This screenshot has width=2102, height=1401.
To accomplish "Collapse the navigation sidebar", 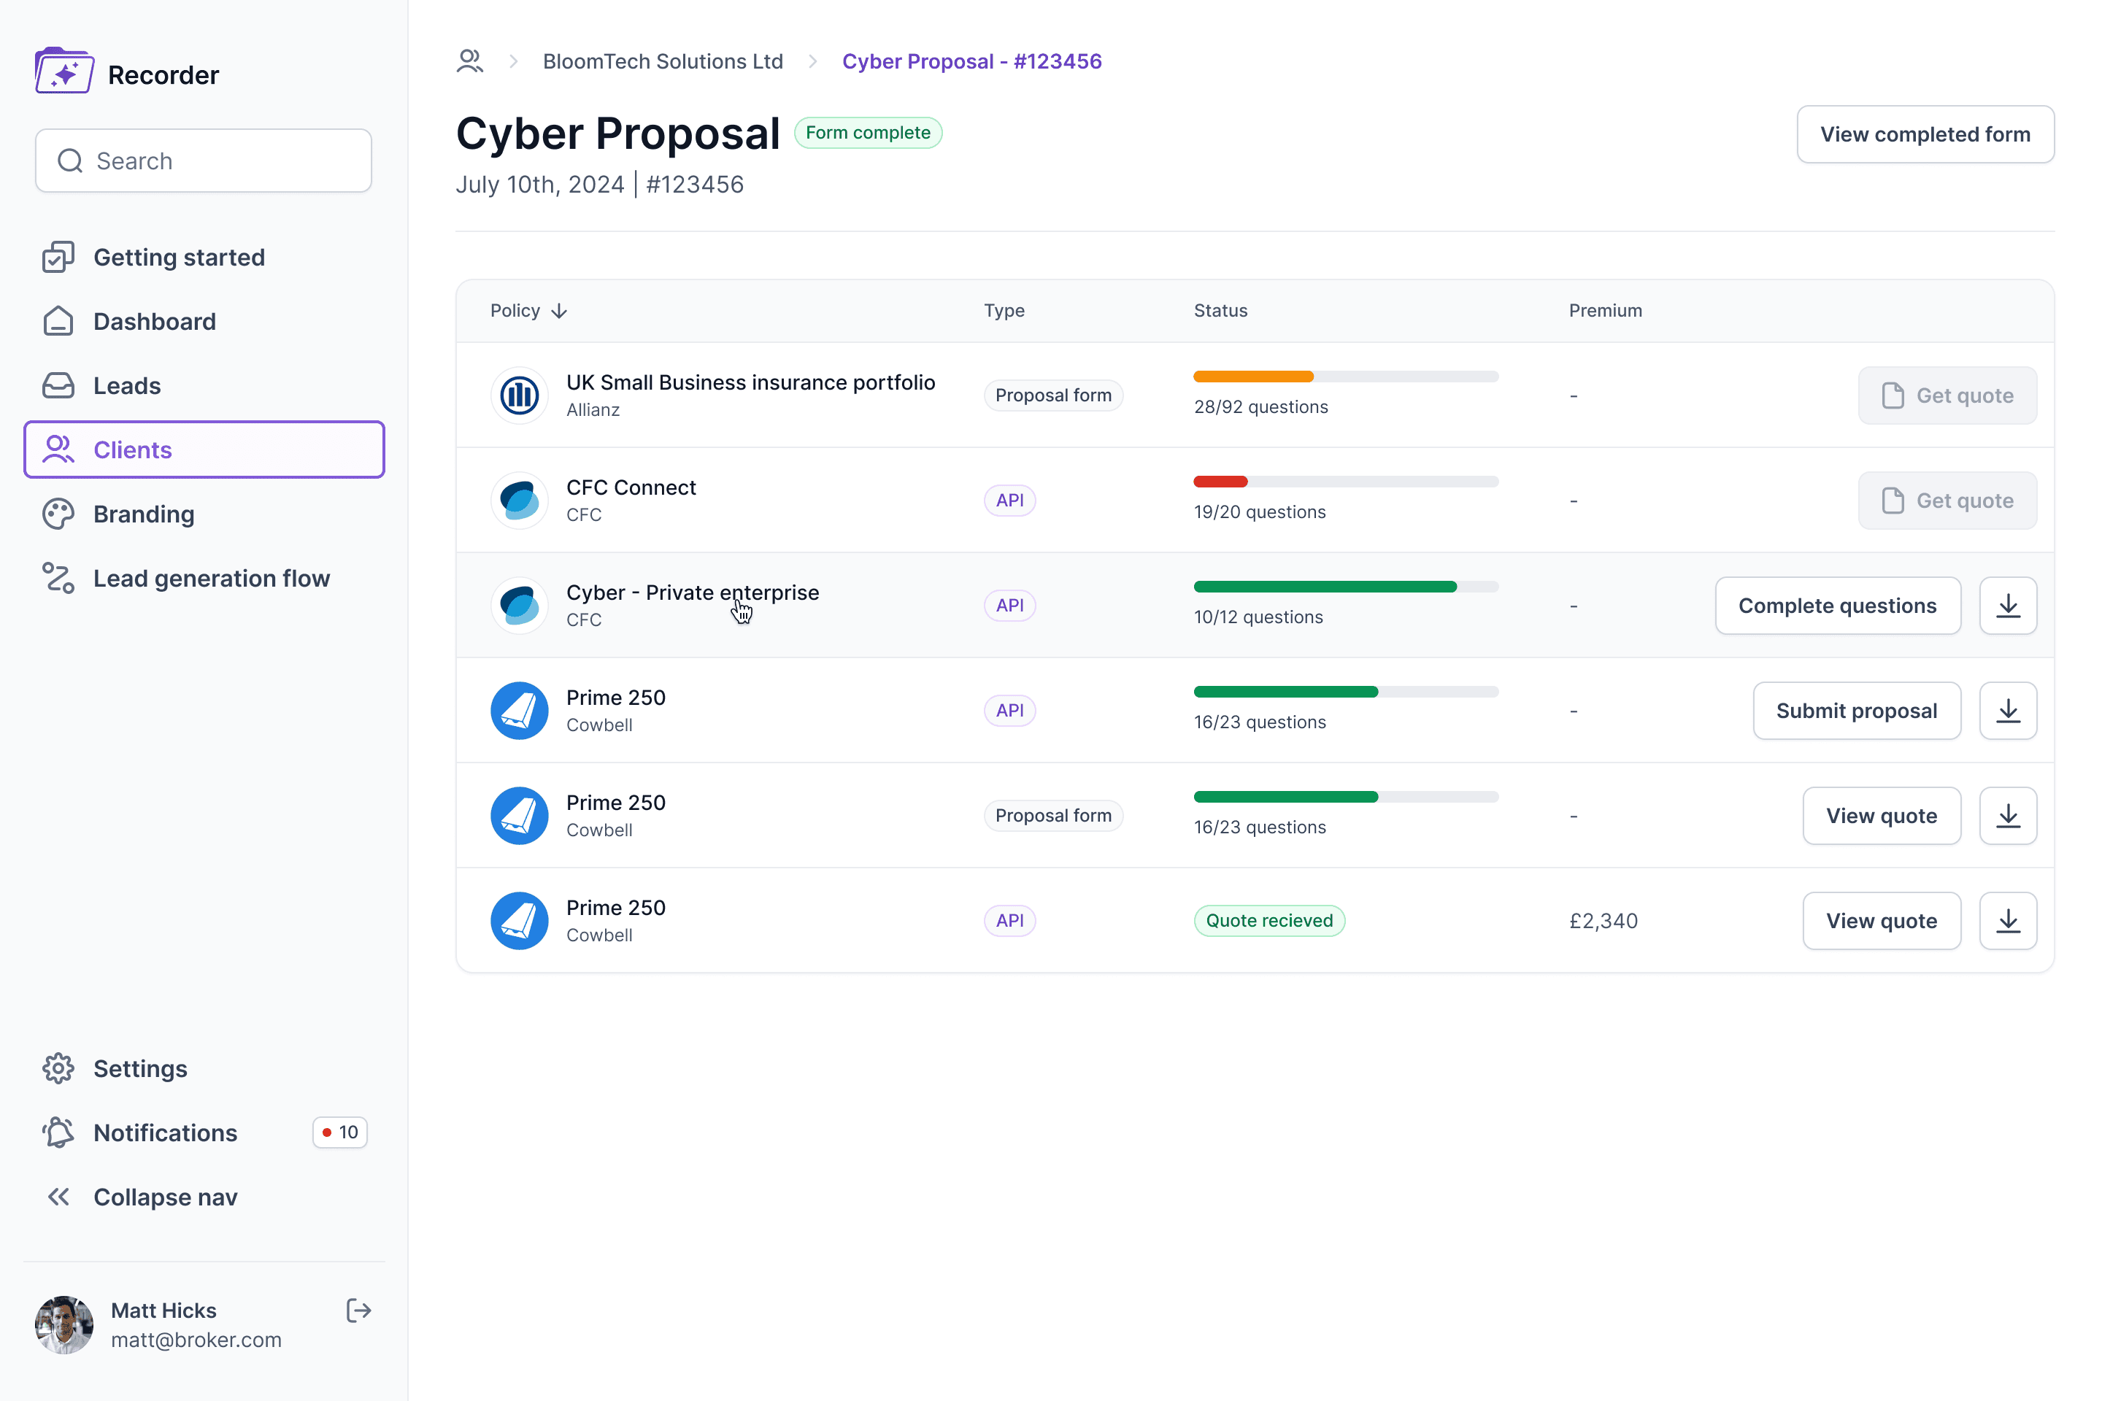I will (x=166, y=1197).
